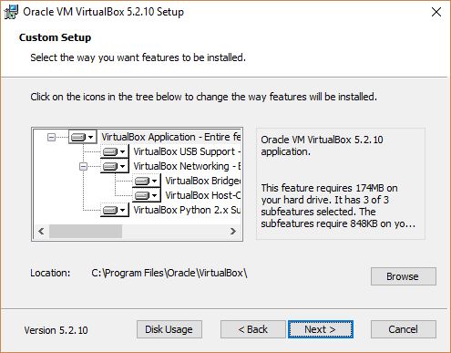Click the installer icon in title bar
This screenshot has height=353, width=451.
[x=11, y=12]
